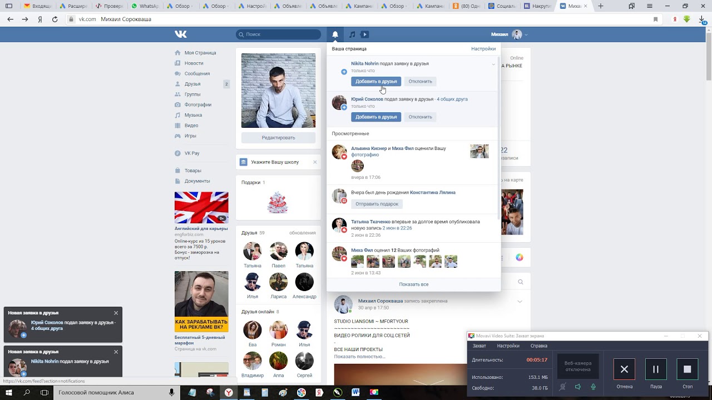Click Показать полностью on pinned post
This screenshot has height=400, width=712.
click(x=359, y=357)
